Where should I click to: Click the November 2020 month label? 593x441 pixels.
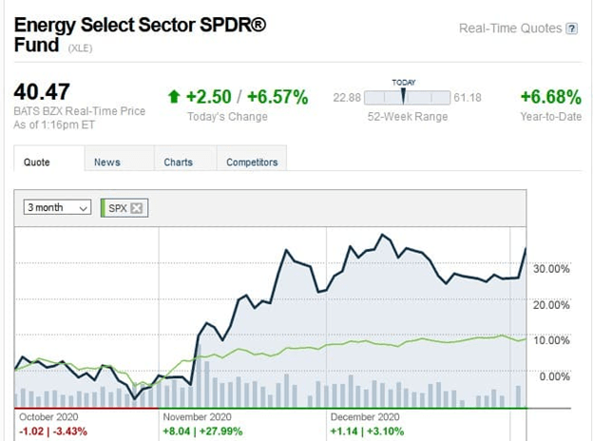197,417
